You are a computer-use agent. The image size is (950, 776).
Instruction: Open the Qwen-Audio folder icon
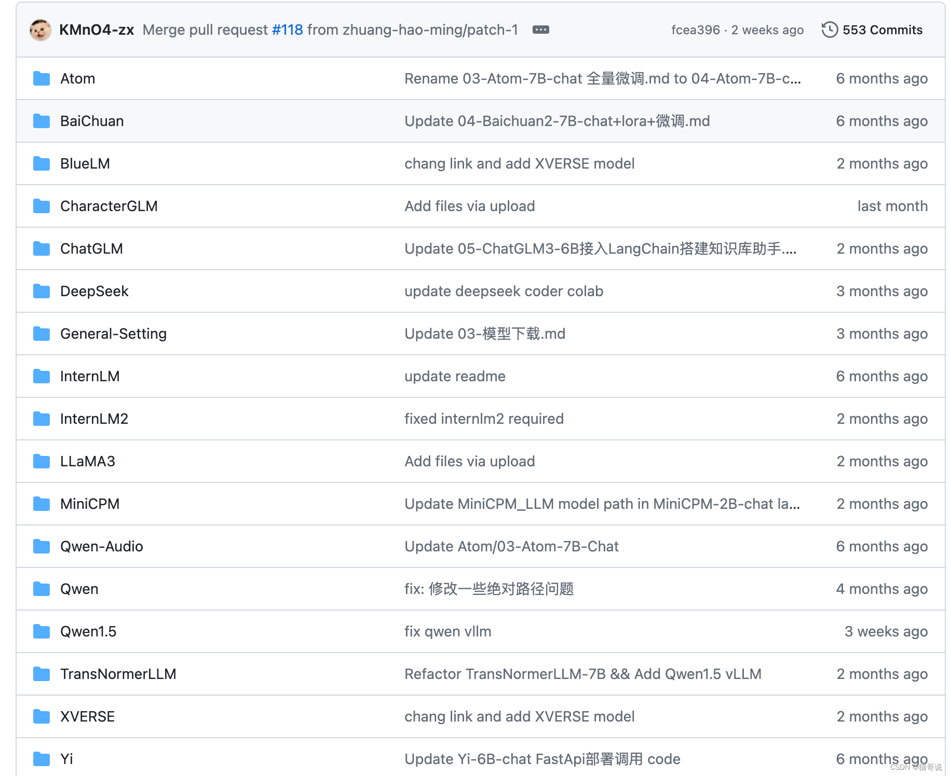click(x=41, y=546)
